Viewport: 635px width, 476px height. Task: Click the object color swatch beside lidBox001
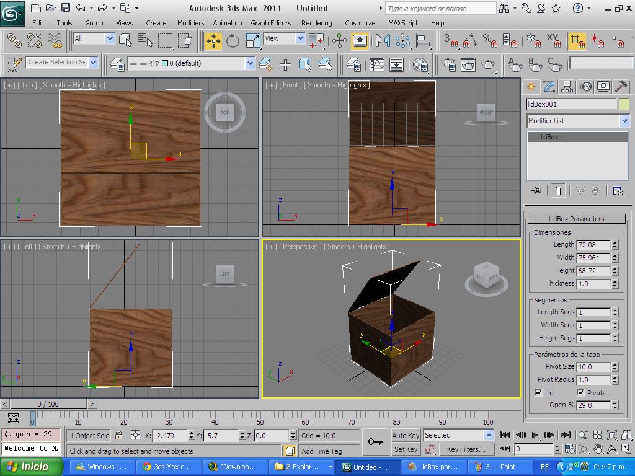click(x=624, y=104)
